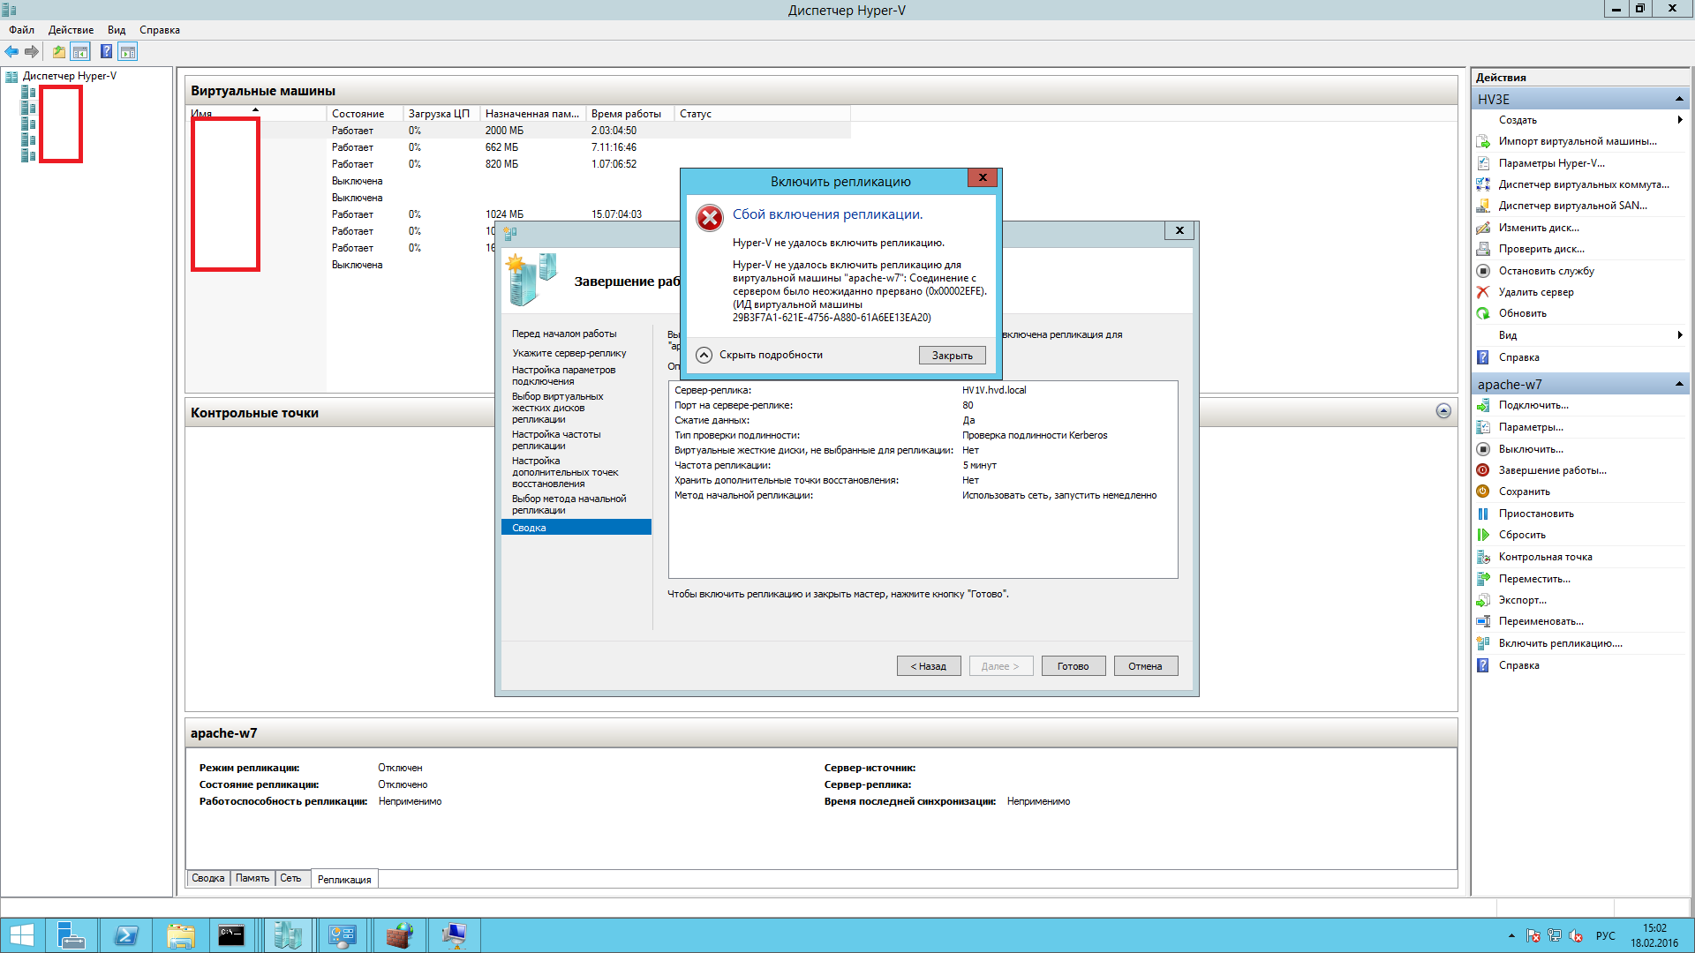This screenshot has height=953, width=1695.
Task: Open the Файл menu
Action: click(x=21, y=30)
